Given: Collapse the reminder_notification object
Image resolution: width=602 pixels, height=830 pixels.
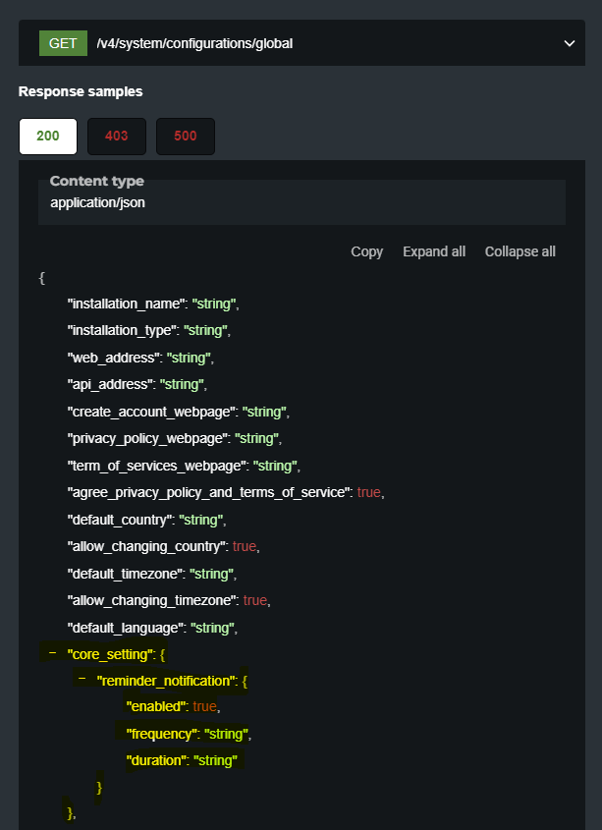Looking at the screenshot, I should click(x=82, y=679).
